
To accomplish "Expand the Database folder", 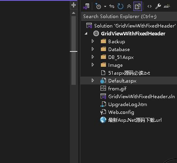I will coord(93,49).
